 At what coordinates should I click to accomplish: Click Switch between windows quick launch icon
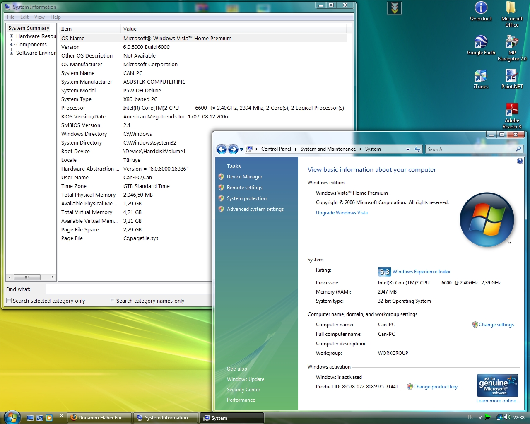point(40,418)
